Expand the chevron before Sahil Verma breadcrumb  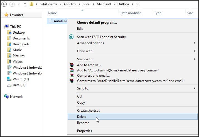click(x=36, y=4)
